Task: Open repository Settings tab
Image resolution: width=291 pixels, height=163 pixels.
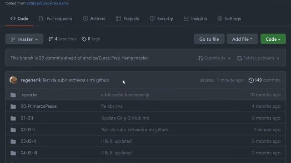Action: click(229, 19)
